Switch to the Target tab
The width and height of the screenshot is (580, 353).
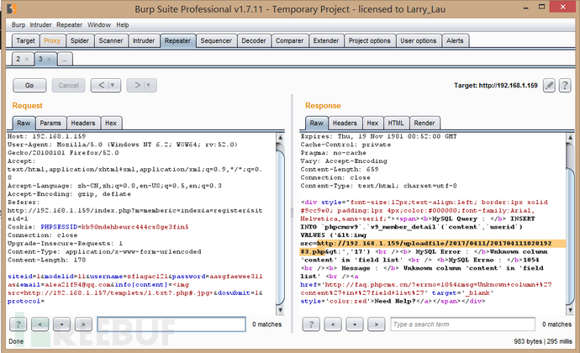[25, 40]
